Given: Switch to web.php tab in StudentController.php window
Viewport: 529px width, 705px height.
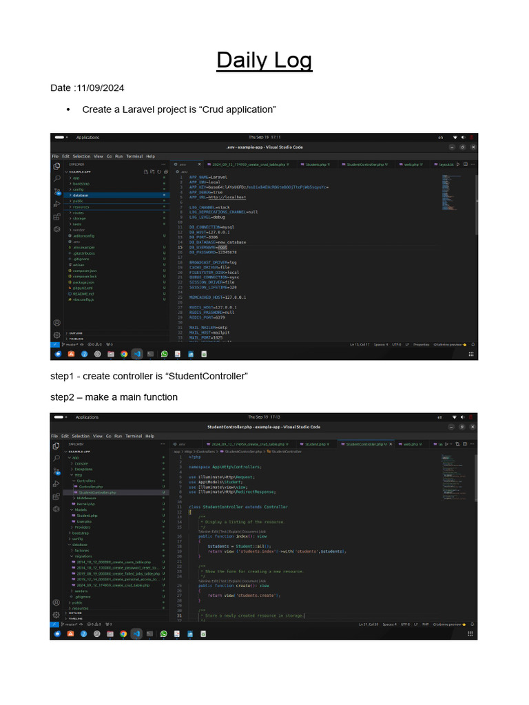Looking at the screenshot, I should (410, 444).
